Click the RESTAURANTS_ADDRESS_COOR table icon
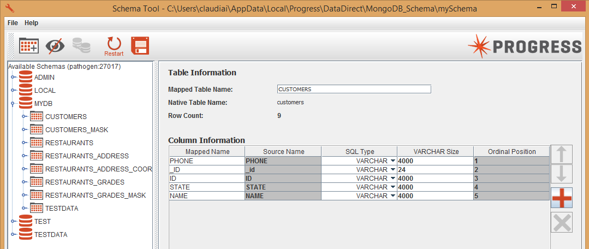This screenshot has width=589, height=249. tap(37, 169)
